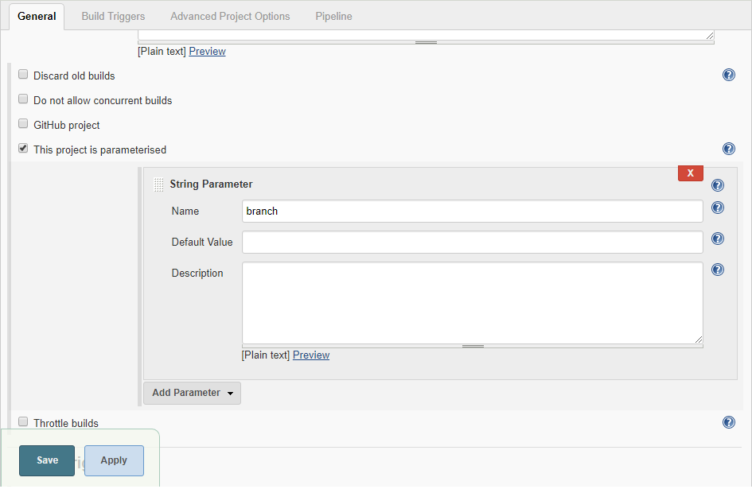
Task: Delete the String Parameter with red X
Action: pos(691,173)
